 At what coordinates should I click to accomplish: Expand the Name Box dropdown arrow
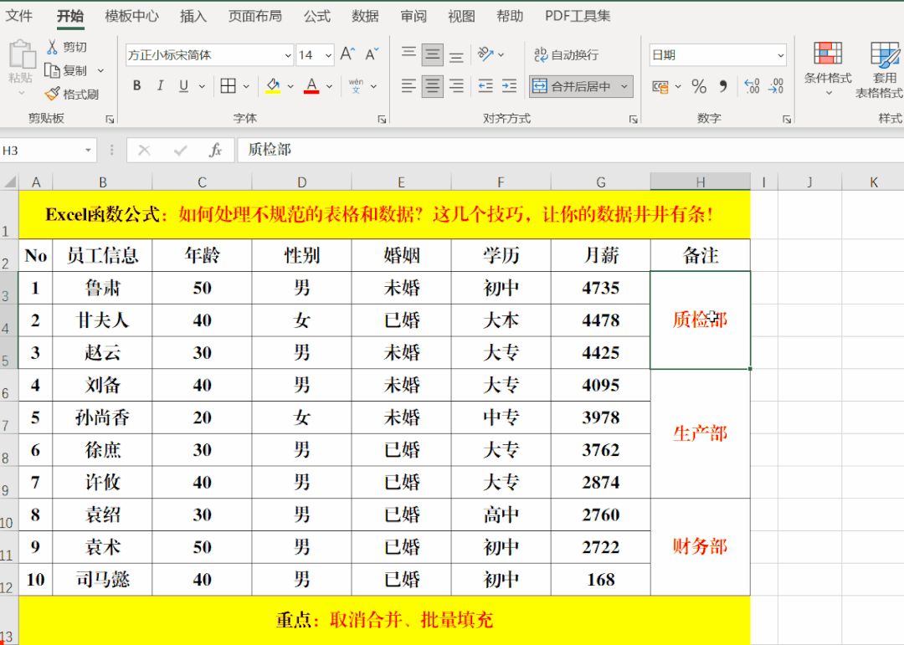(x=88, y=151)
